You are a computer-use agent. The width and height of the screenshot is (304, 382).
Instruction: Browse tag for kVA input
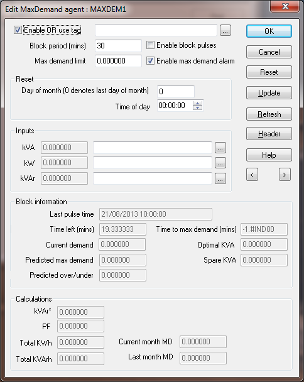coord(220,148)
